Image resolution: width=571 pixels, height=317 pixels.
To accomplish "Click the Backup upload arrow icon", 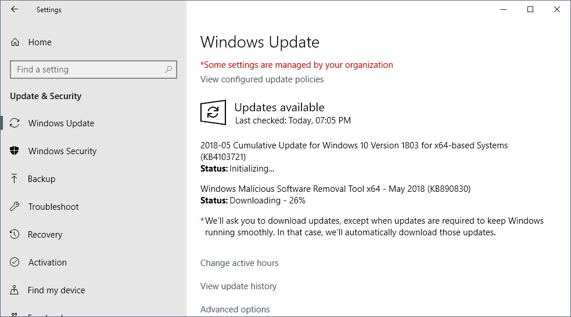I will click(x=14, y=178).
